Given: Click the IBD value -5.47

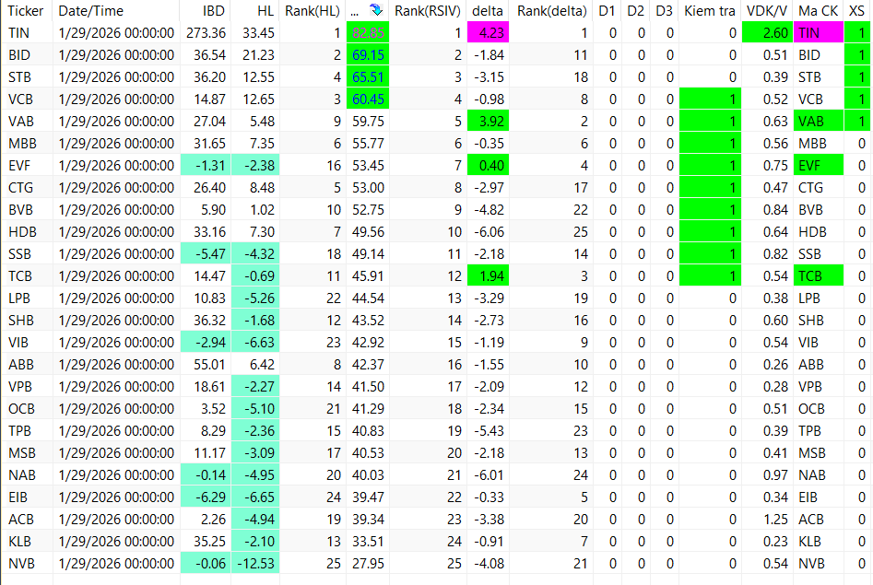Looking at the screenshot, I should (x=206, y=254).
